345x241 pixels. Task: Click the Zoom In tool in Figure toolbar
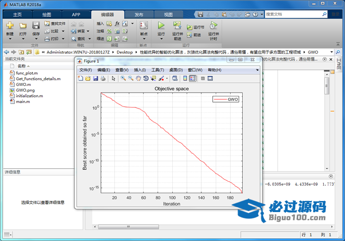point(124,79)
